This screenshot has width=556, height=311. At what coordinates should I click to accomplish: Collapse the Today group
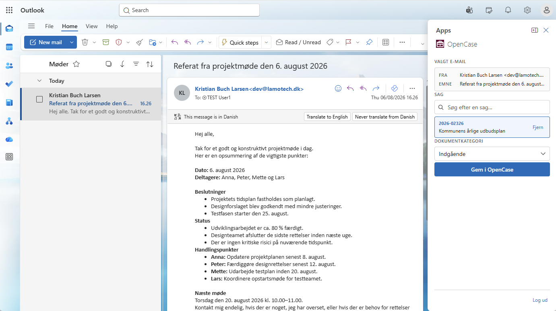tap(39, 81)
